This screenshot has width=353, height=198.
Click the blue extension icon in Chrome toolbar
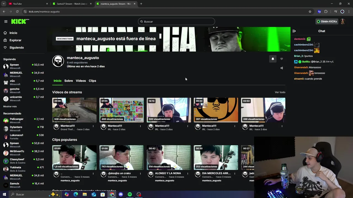(x=319, y=12)
